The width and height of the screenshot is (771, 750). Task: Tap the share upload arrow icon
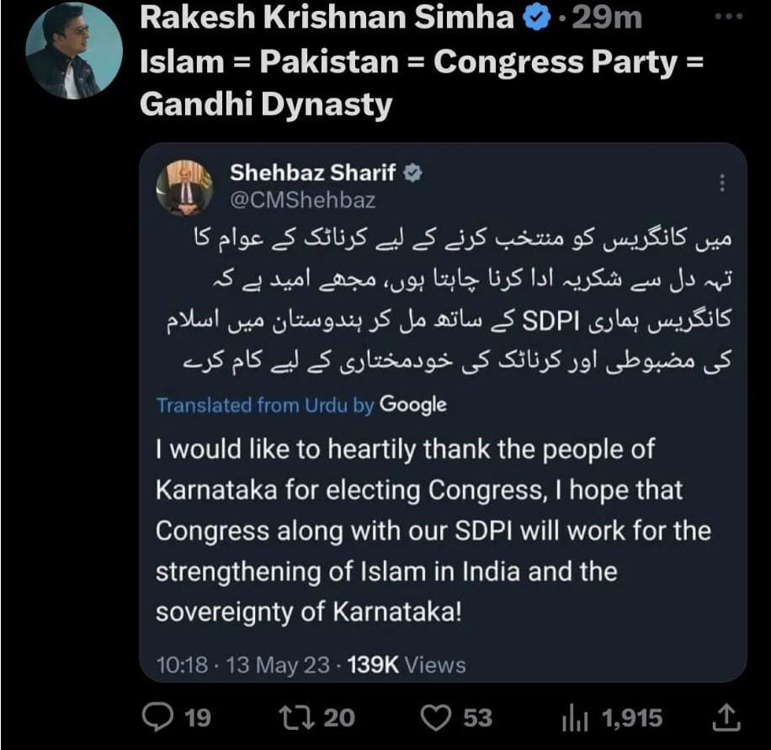(x=726, y=717)
